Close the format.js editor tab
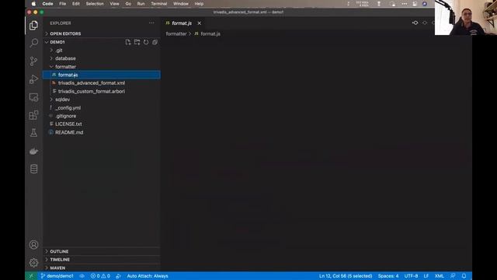The width and height of the screenshot is (497, 280). (199, 23)
